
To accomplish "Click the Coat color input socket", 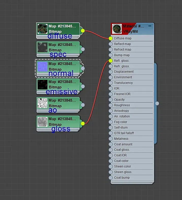I will (111, 161).
